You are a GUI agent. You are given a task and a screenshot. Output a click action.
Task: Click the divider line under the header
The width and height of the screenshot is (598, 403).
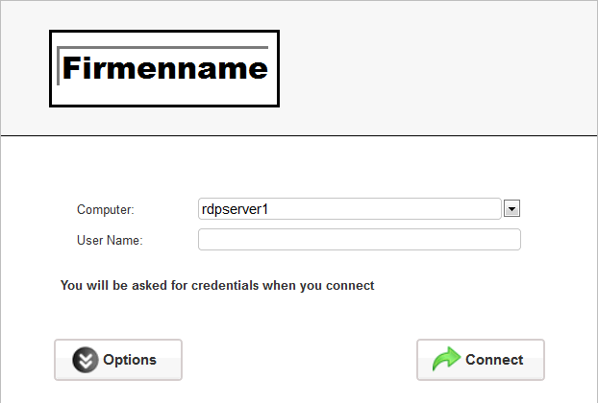pyautogui.click(x=299, y=136)
